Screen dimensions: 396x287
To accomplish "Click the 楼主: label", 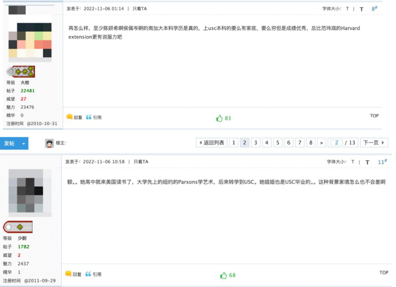I will coord(61,143).
